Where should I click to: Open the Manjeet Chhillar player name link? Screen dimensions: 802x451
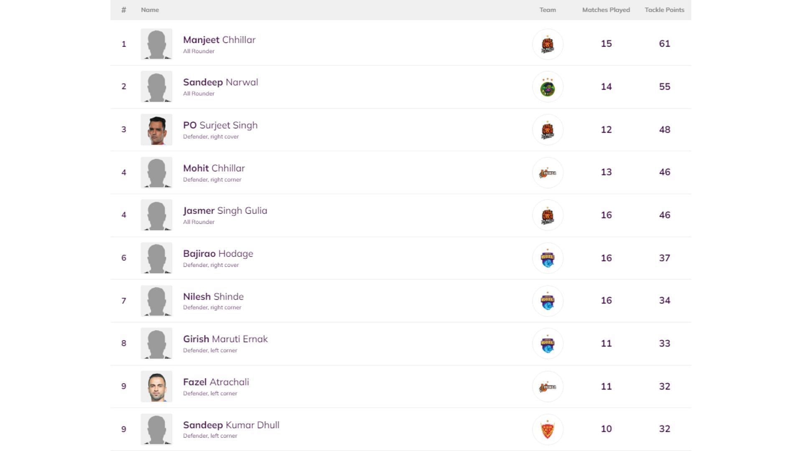[219, 40]
